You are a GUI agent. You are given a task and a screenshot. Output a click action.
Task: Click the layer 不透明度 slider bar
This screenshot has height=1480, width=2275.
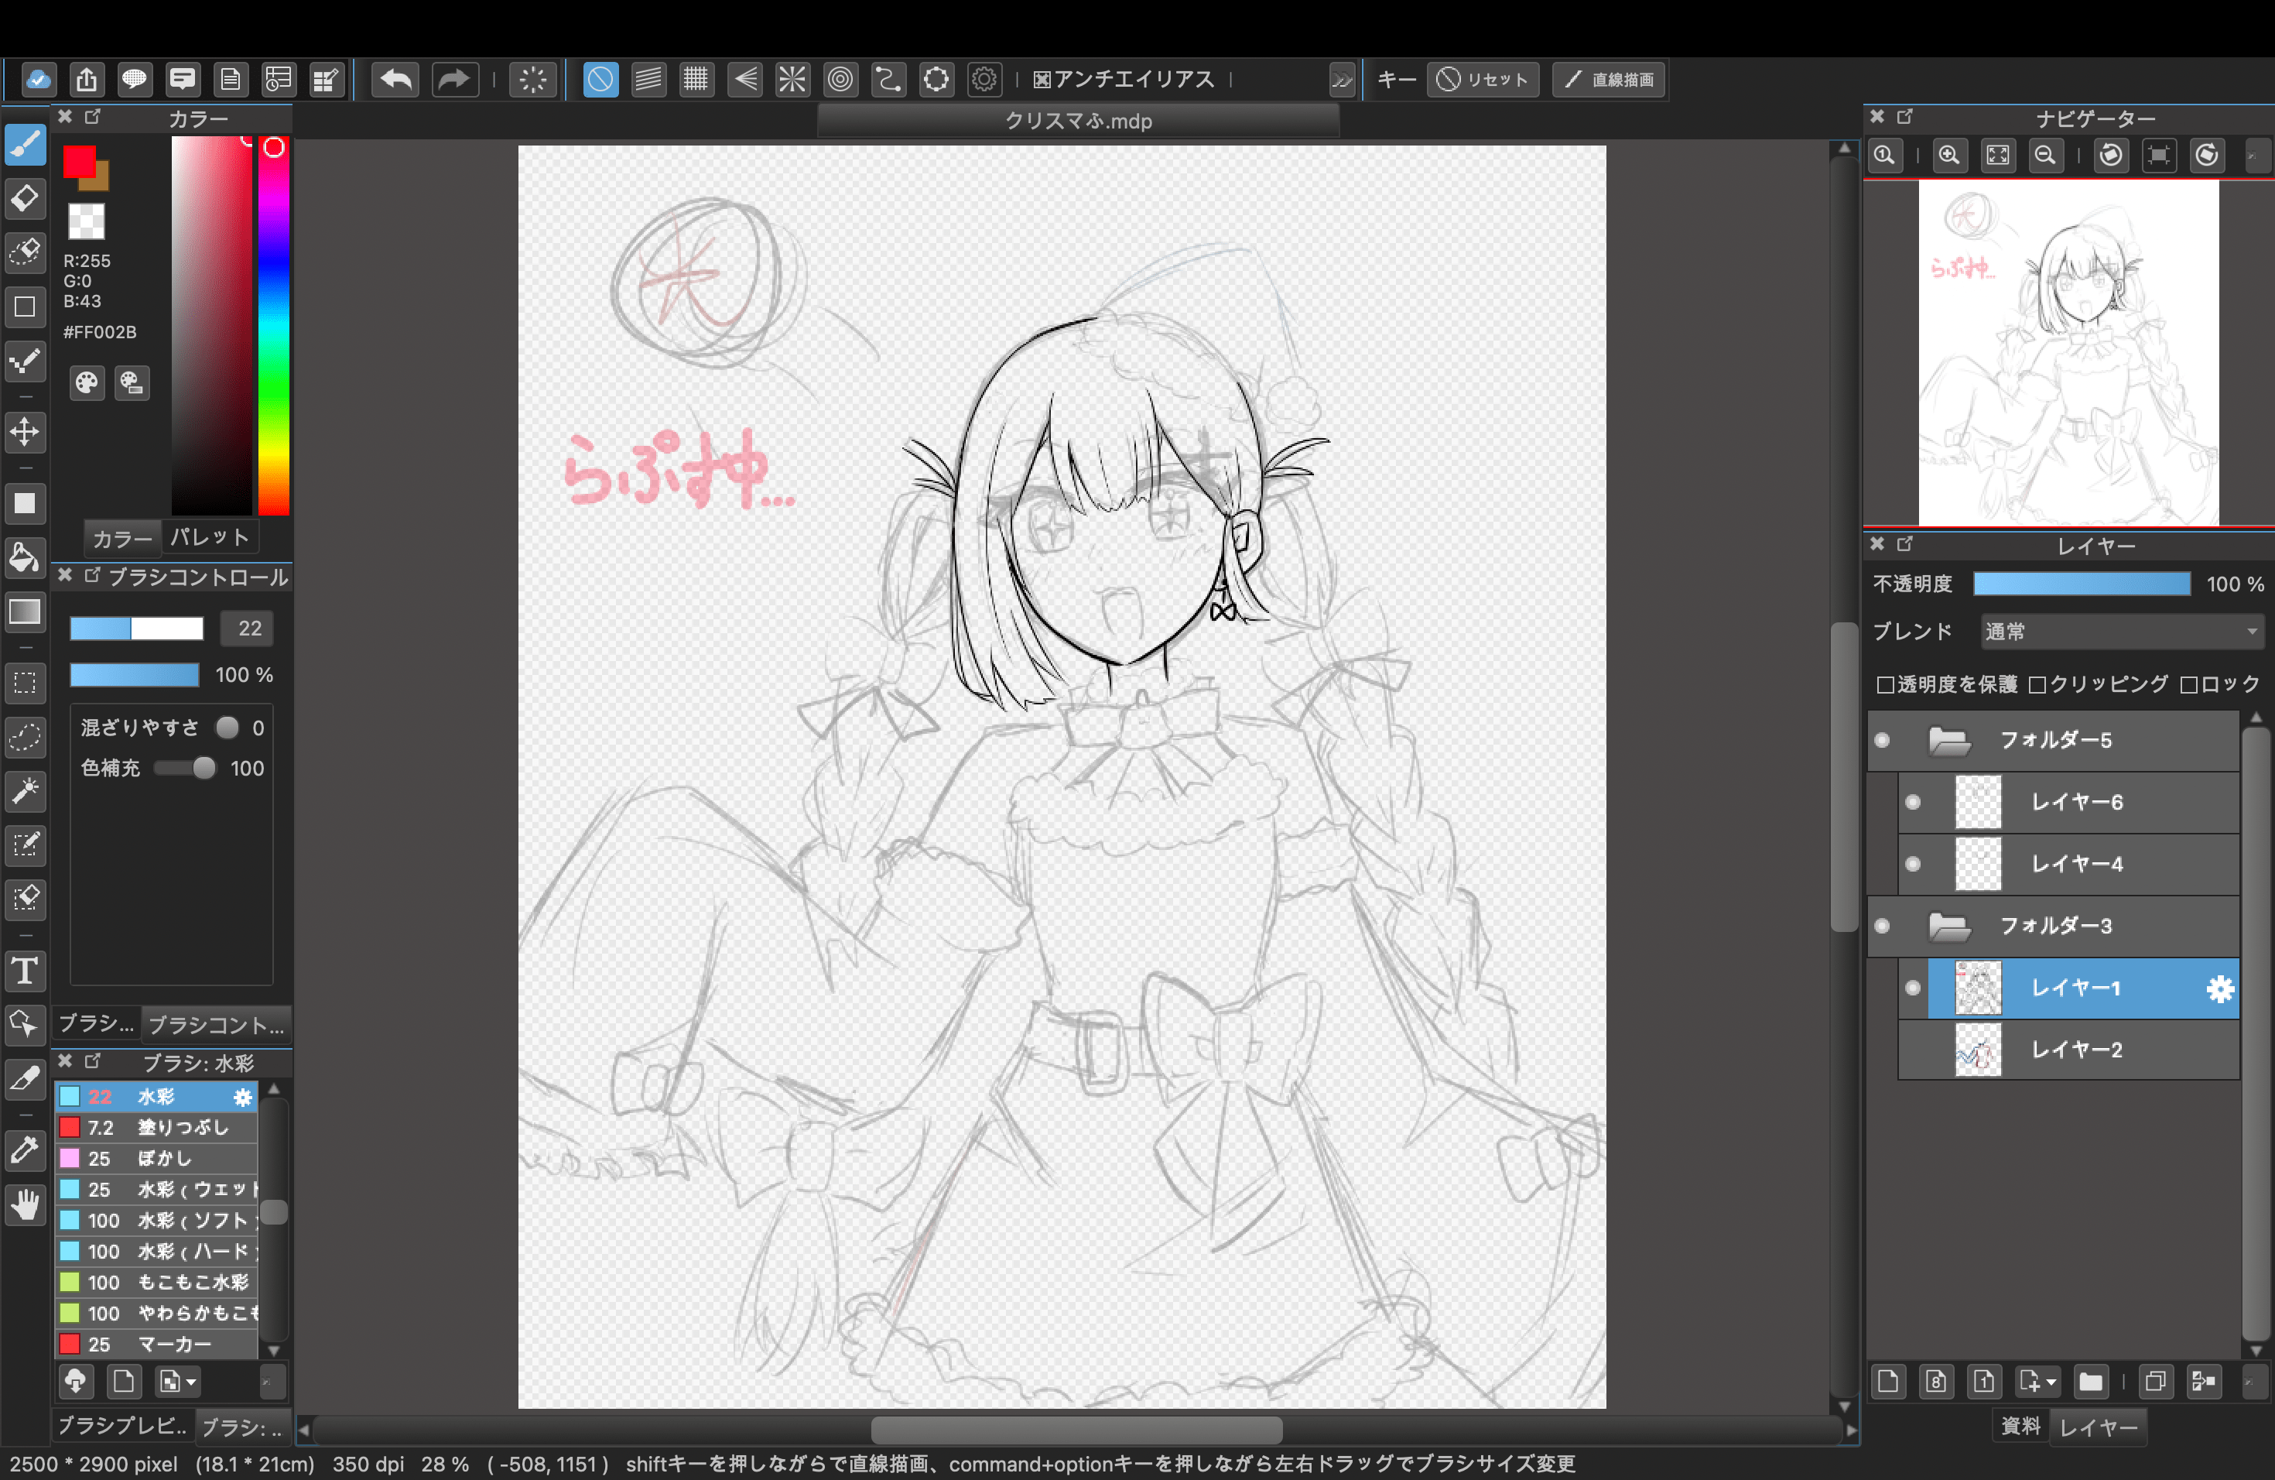(x=2081, y=583)
